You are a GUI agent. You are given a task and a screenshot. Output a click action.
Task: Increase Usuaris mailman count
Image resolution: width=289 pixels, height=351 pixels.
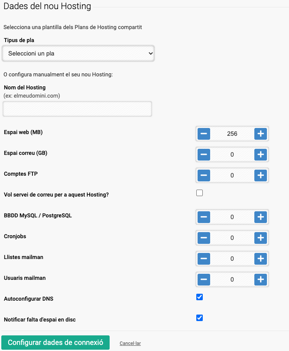260,279
